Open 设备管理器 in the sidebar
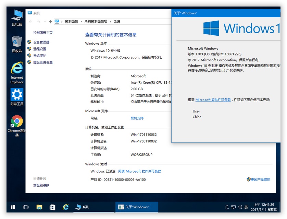This screenshot has width=287, height=219. pyautogui.click(x=41, y=42)
